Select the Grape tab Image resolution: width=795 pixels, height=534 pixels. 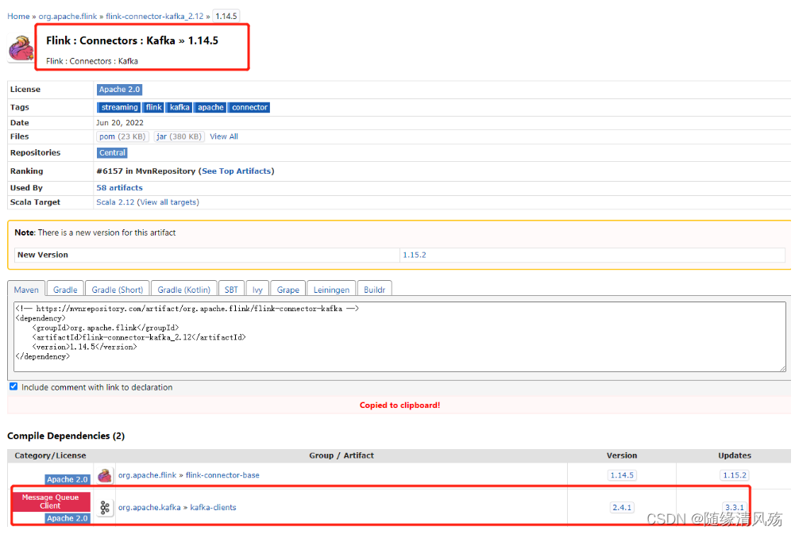288,290
